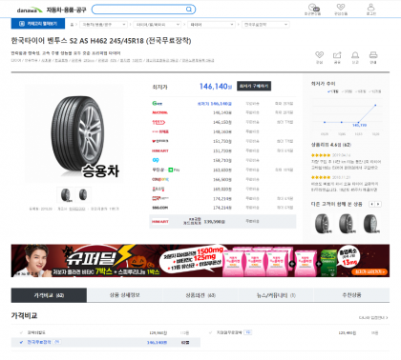The width and height of the screenshot is (401, 360).
Task: Click the link at right of 가격비교 heading
Action: [x=373, y=317]
